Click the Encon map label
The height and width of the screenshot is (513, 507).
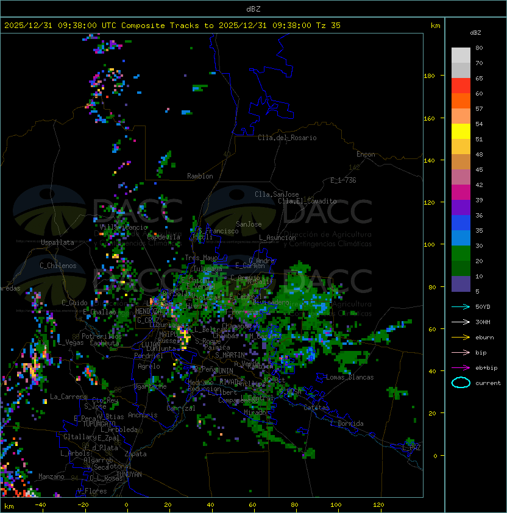[366, 154]
